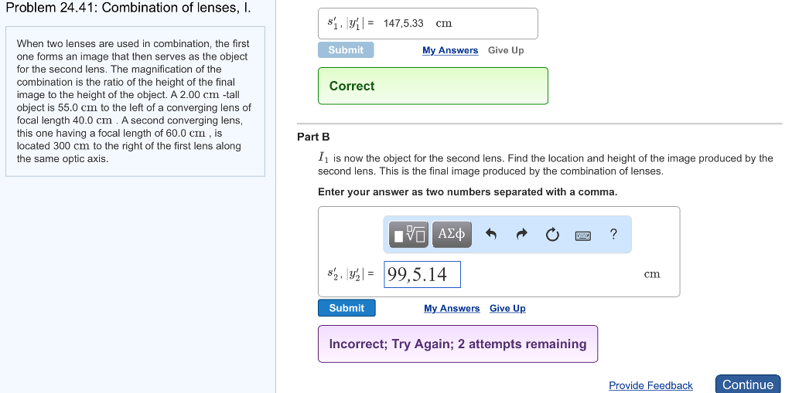Viewport: 792px width, 393px height.
Task: Open the math templates palette
Action: click(410, 234)
